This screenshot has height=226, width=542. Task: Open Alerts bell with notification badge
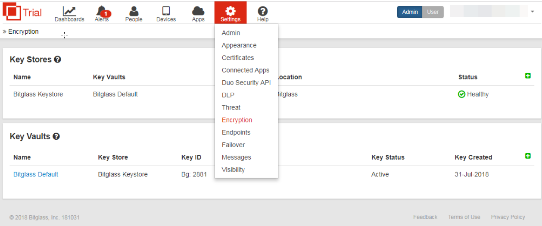click(x=102, y=12)
